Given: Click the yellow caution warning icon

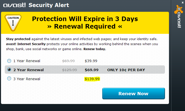Looking at the screenshot, I should point(13,22).
